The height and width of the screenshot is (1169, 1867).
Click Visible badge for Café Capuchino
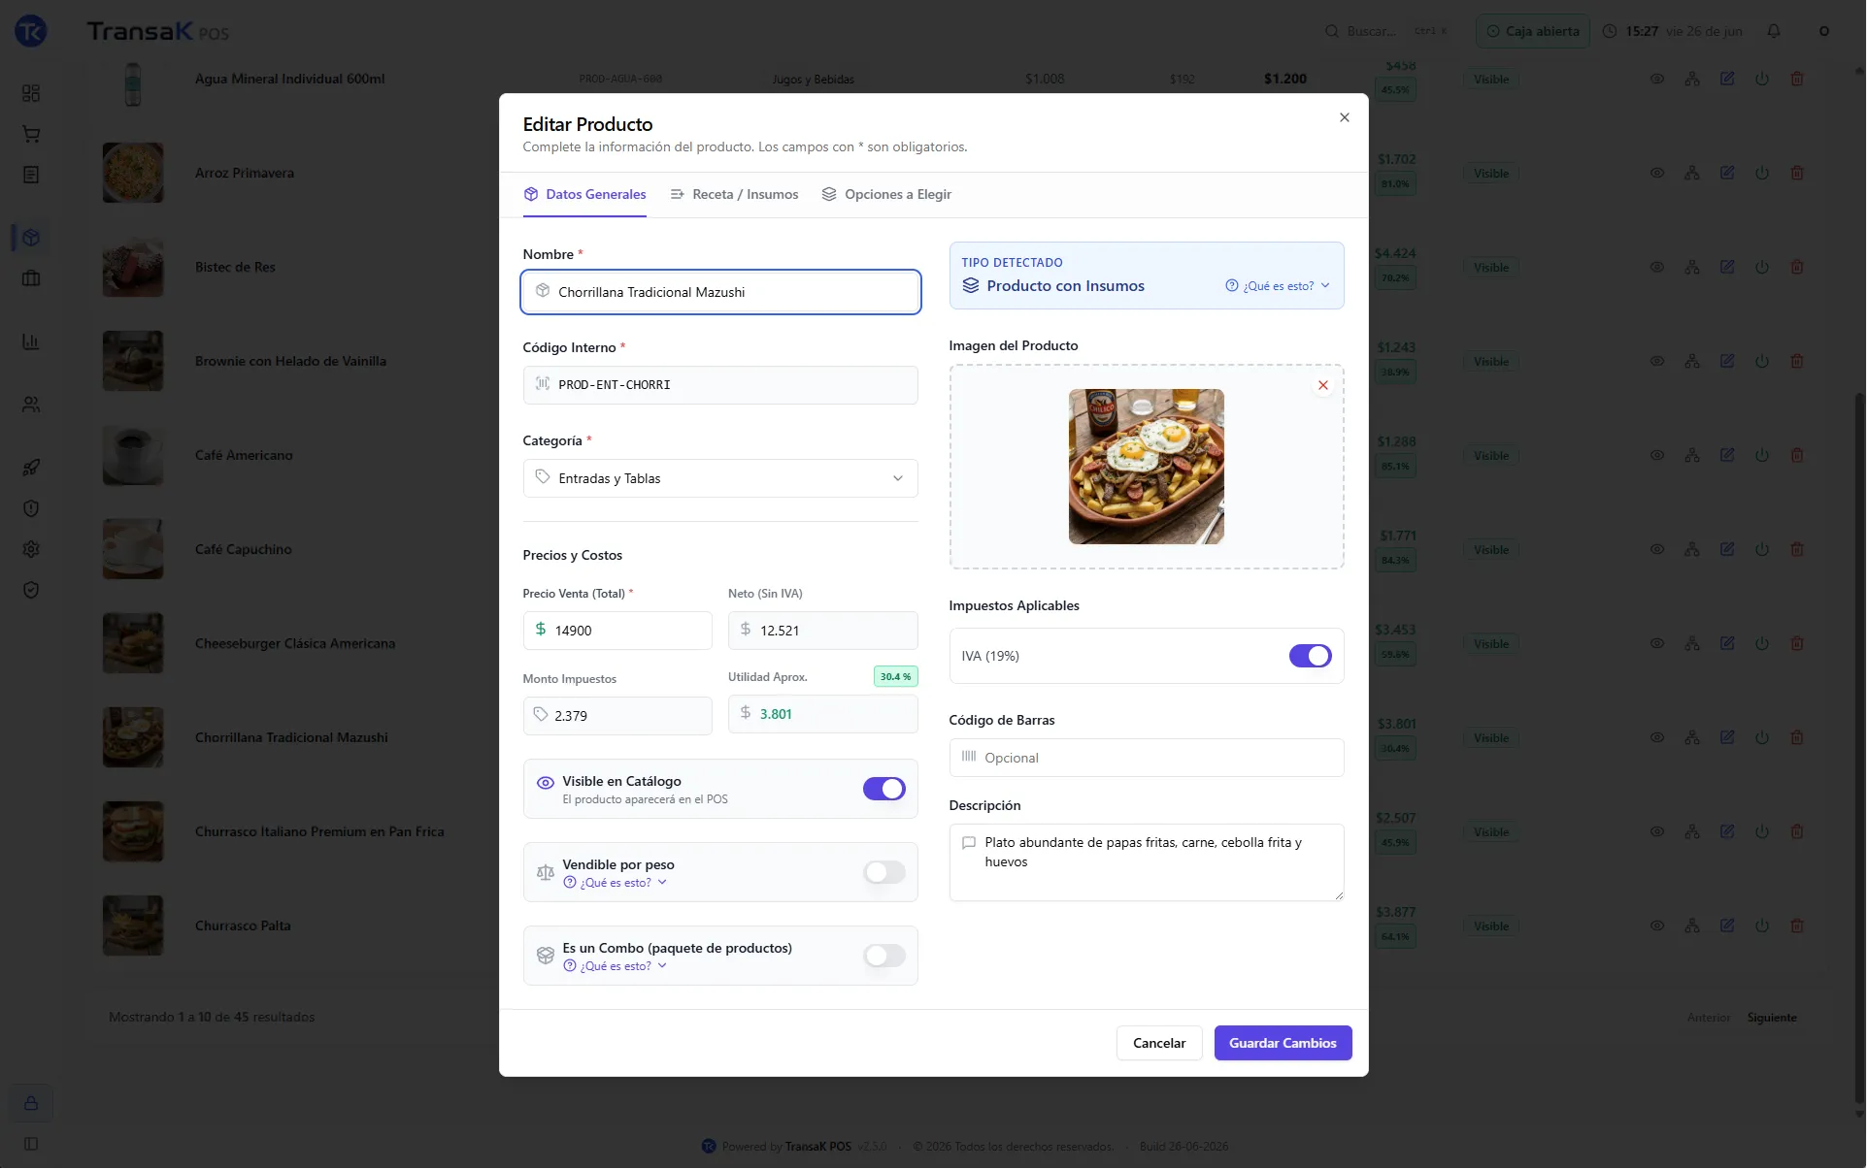click(1490, 550)
